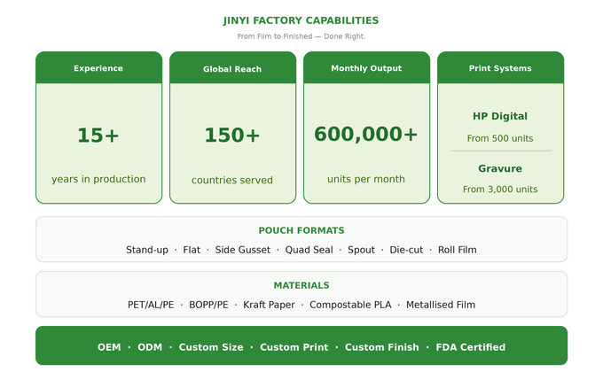Click the 'From 3,000 units' text

point(500,189)
